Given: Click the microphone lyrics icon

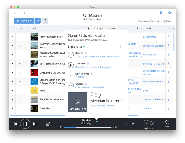Looking at the screenshot, I should pyautogui.click(x=133, y=124).
